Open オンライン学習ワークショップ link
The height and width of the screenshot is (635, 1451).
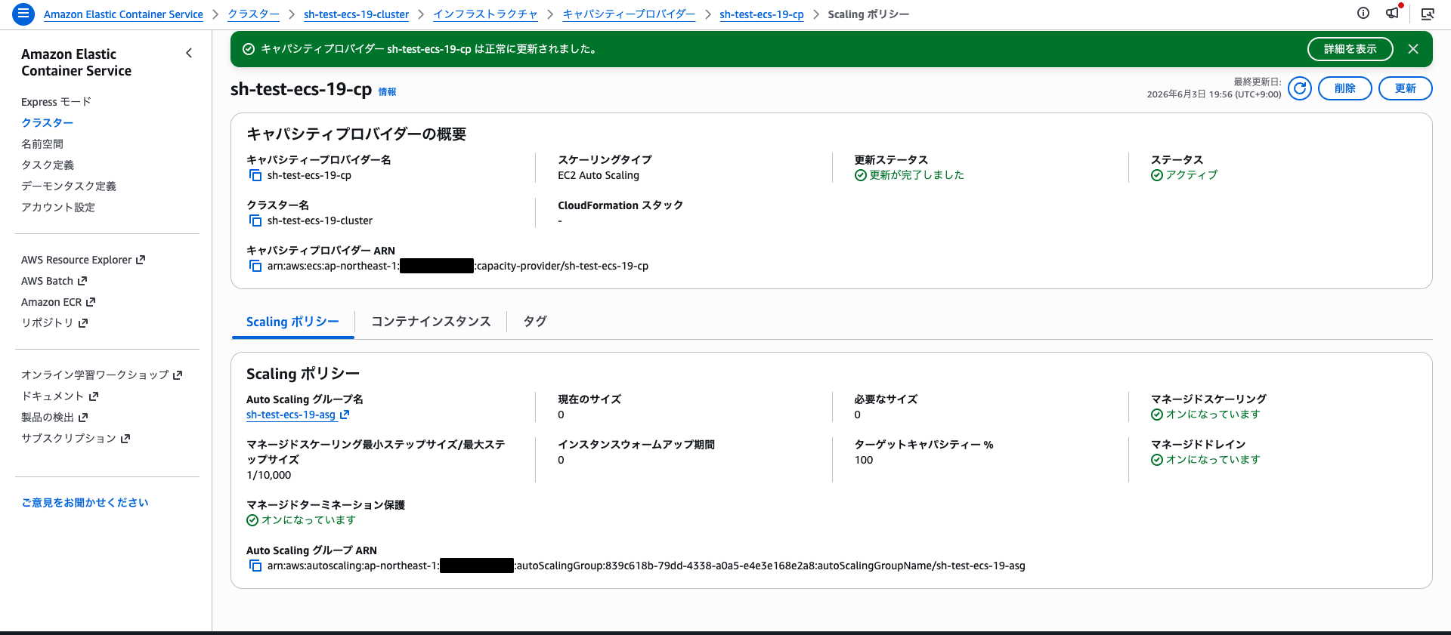(x=102, y=375)
